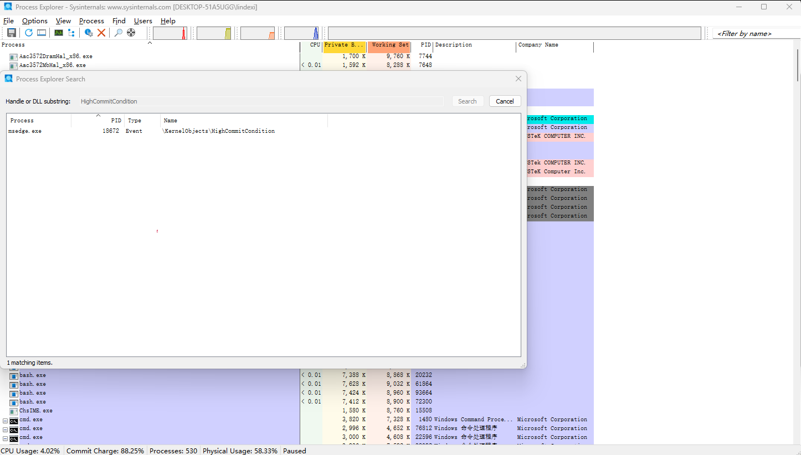Open the Users menu

[143, 21]
